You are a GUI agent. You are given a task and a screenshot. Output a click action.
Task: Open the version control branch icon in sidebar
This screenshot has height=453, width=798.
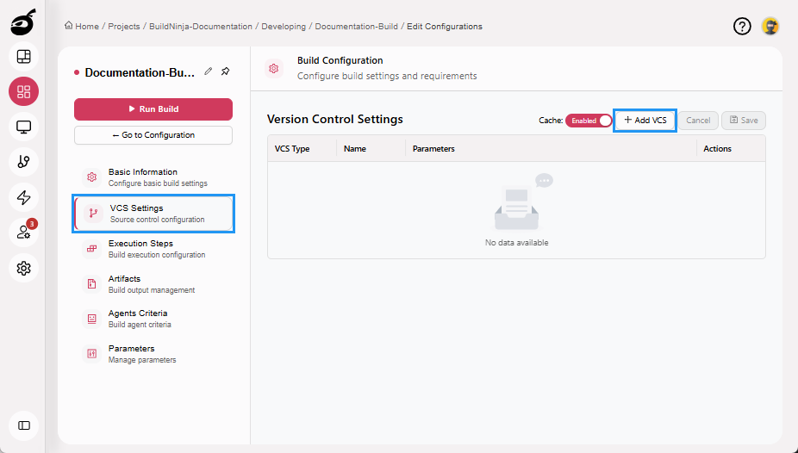[x=23, y=162]
